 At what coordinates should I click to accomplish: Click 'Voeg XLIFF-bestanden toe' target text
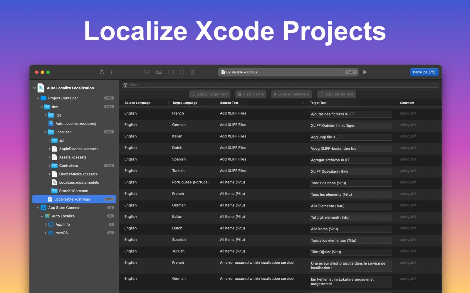click(351, 149)
